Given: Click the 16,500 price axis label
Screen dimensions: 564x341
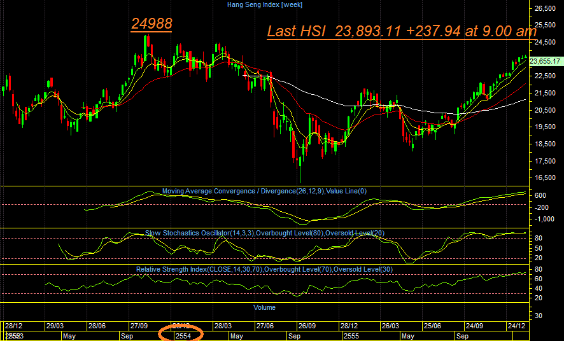Looking at the screenshot, I should click(x=546, y=177).
